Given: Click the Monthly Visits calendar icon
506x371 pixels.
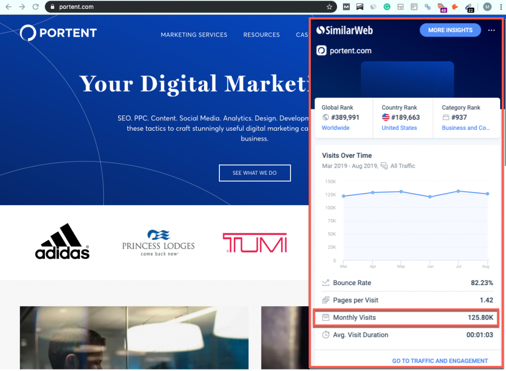Looking at the screenshot, I should [x=326, y=317].
